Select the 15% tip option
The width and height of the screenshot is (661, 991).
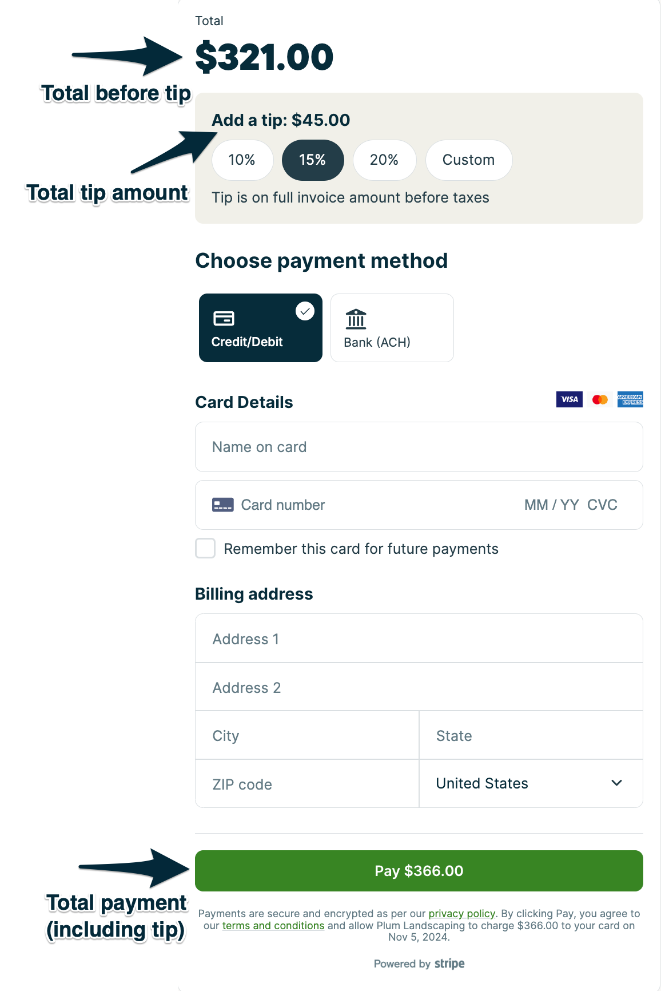[313, 160]
